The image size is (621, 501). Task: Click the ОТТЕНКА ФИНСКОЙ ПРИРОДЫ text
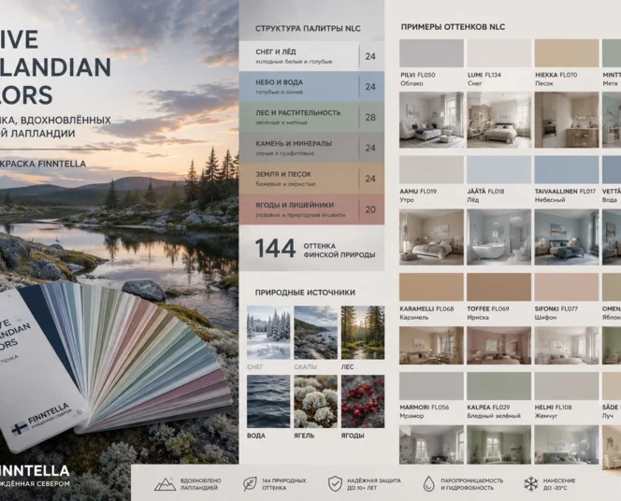pyautogui.click(x=339, y=250)
